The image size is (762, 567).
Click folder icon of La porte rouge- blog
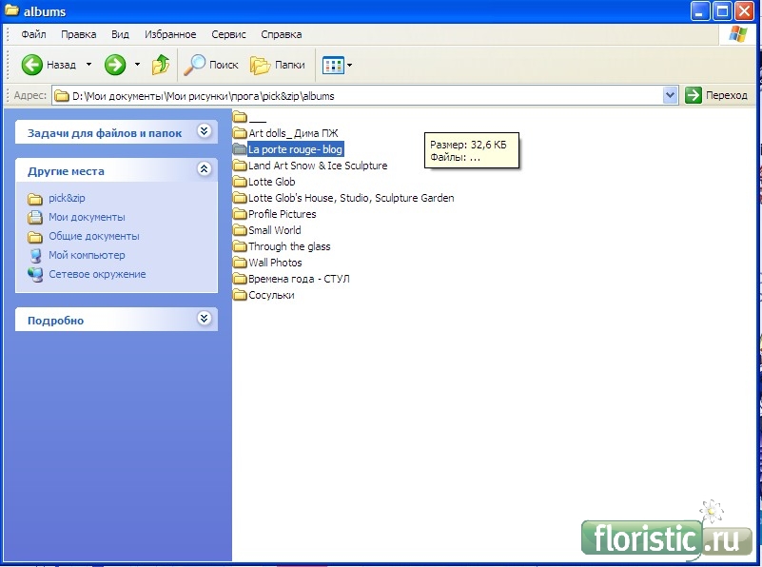[x=240, y=148]
